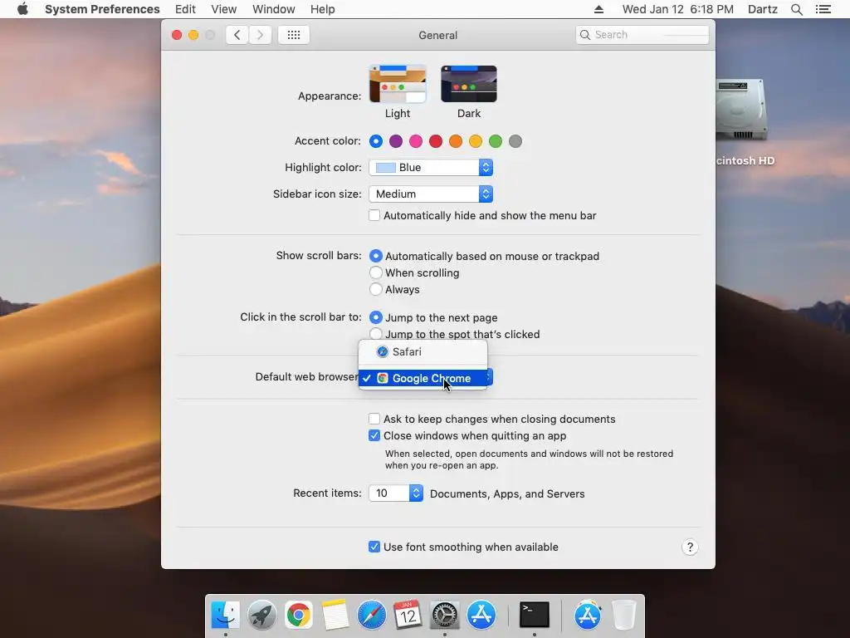Choose Safari in the browser popup
The image size is (850, 638).
click(423, 351)
